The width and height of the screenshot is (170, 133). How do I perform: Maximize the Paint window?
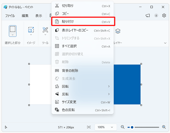coord(152,7)
